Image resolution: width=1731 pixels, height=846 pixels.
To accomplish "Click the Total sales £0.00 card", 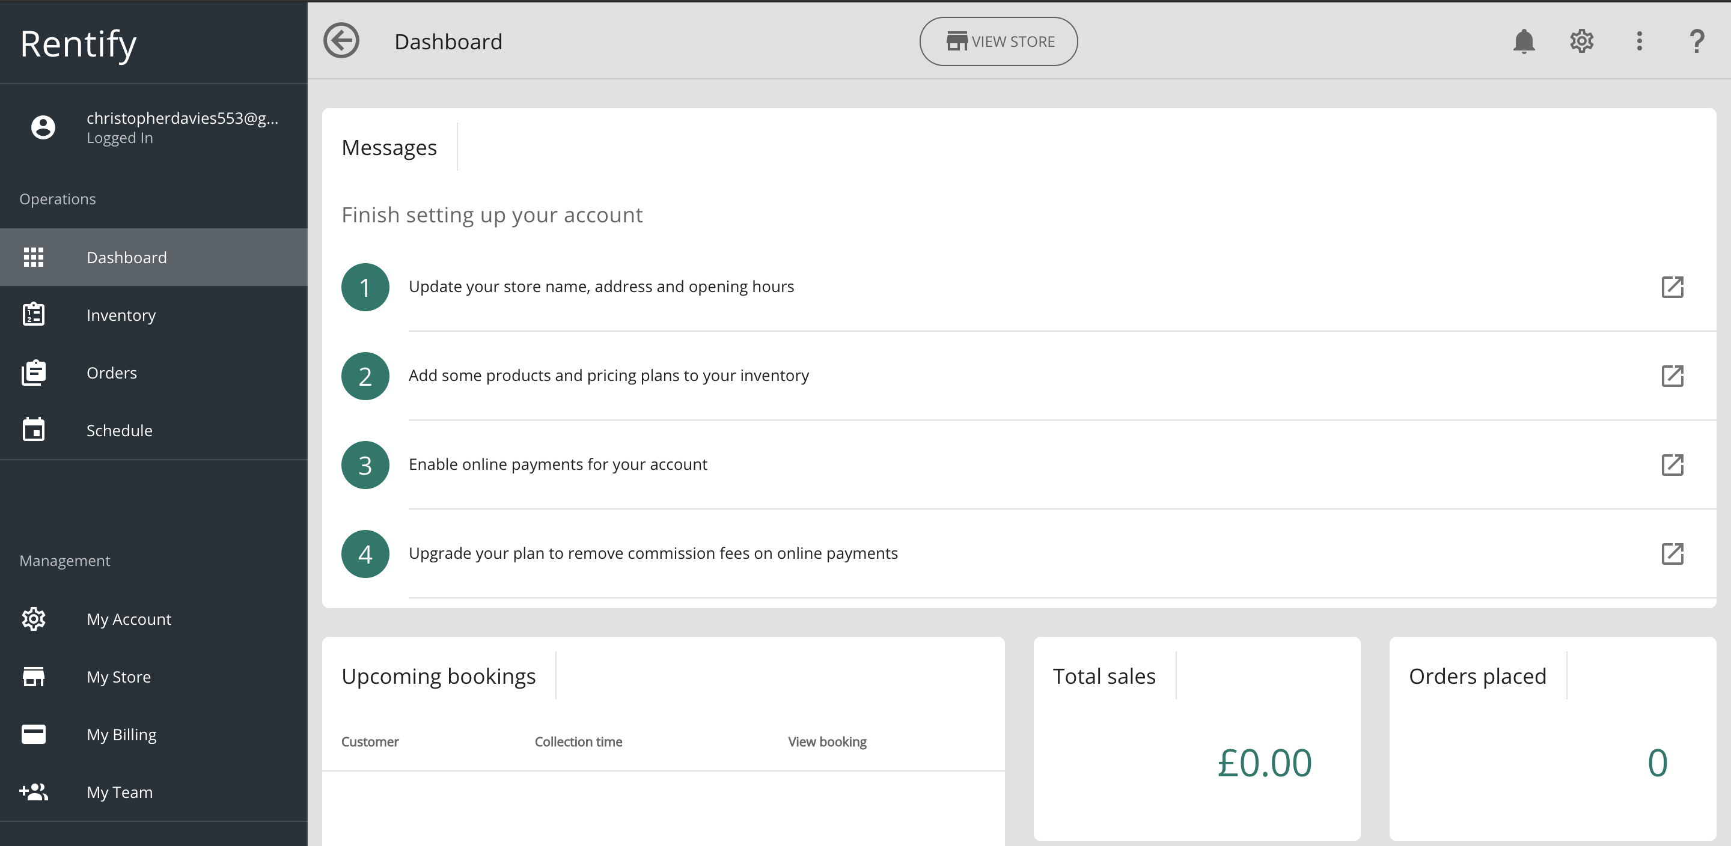I will [x=1196, y=738].
